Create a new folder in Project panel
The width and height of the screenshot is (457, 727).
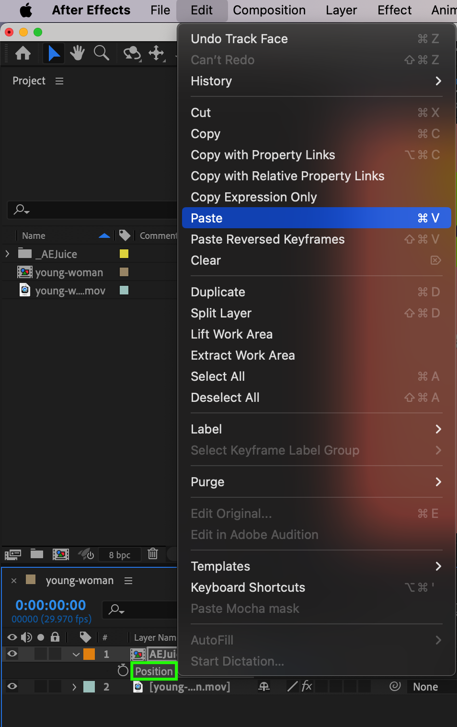click(x=37, y=554)
